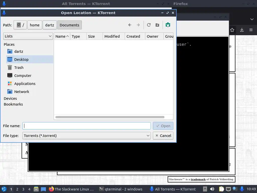Sort files by Owner column

point(154,36)
